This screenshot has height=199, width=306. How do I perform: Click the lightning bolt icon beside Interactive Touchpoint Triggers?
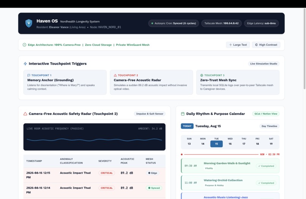click(x=25, y=64)
